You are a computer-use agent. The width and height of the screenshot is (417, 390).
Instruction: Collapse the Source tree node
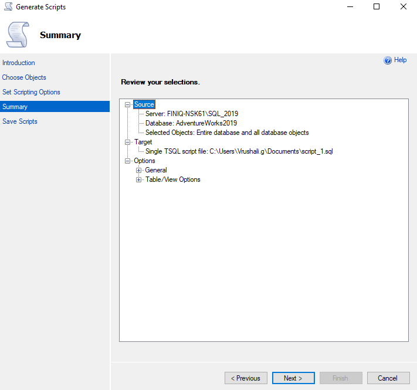[128, 104]
